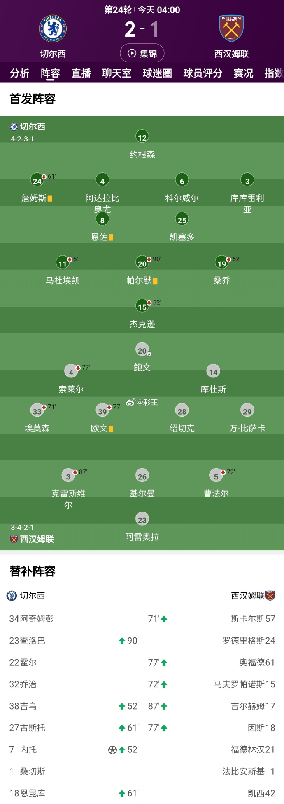Screen dimensions: 284x804
Task: Select the 聊天室 tab
Action: tap(116, 73)
